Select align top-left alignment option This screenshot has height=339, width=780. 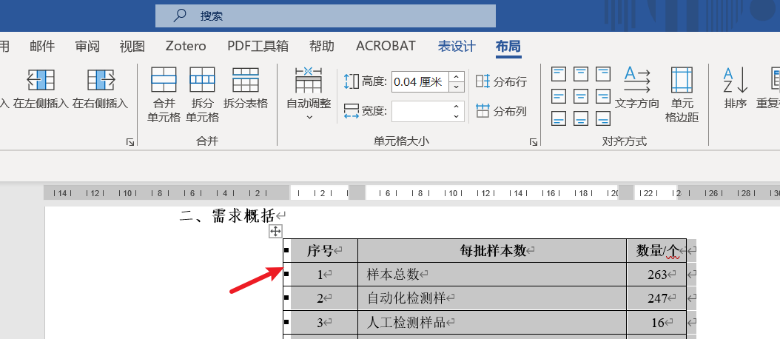(x=560, y=74)
